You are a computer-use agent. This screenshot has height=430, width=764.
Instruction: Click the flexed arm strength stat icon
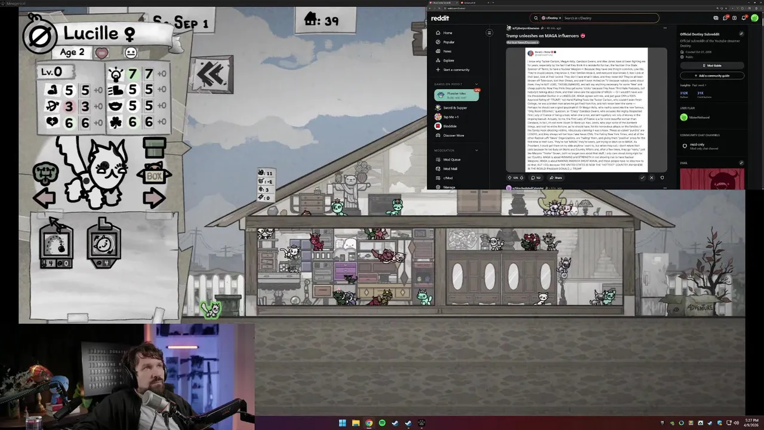click(x=52, y=90)
